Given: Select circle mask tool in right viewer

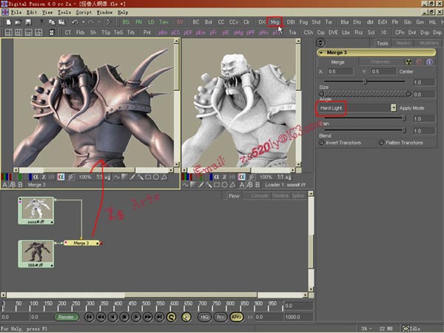Looking at the screenshot, I should (224, 185).
